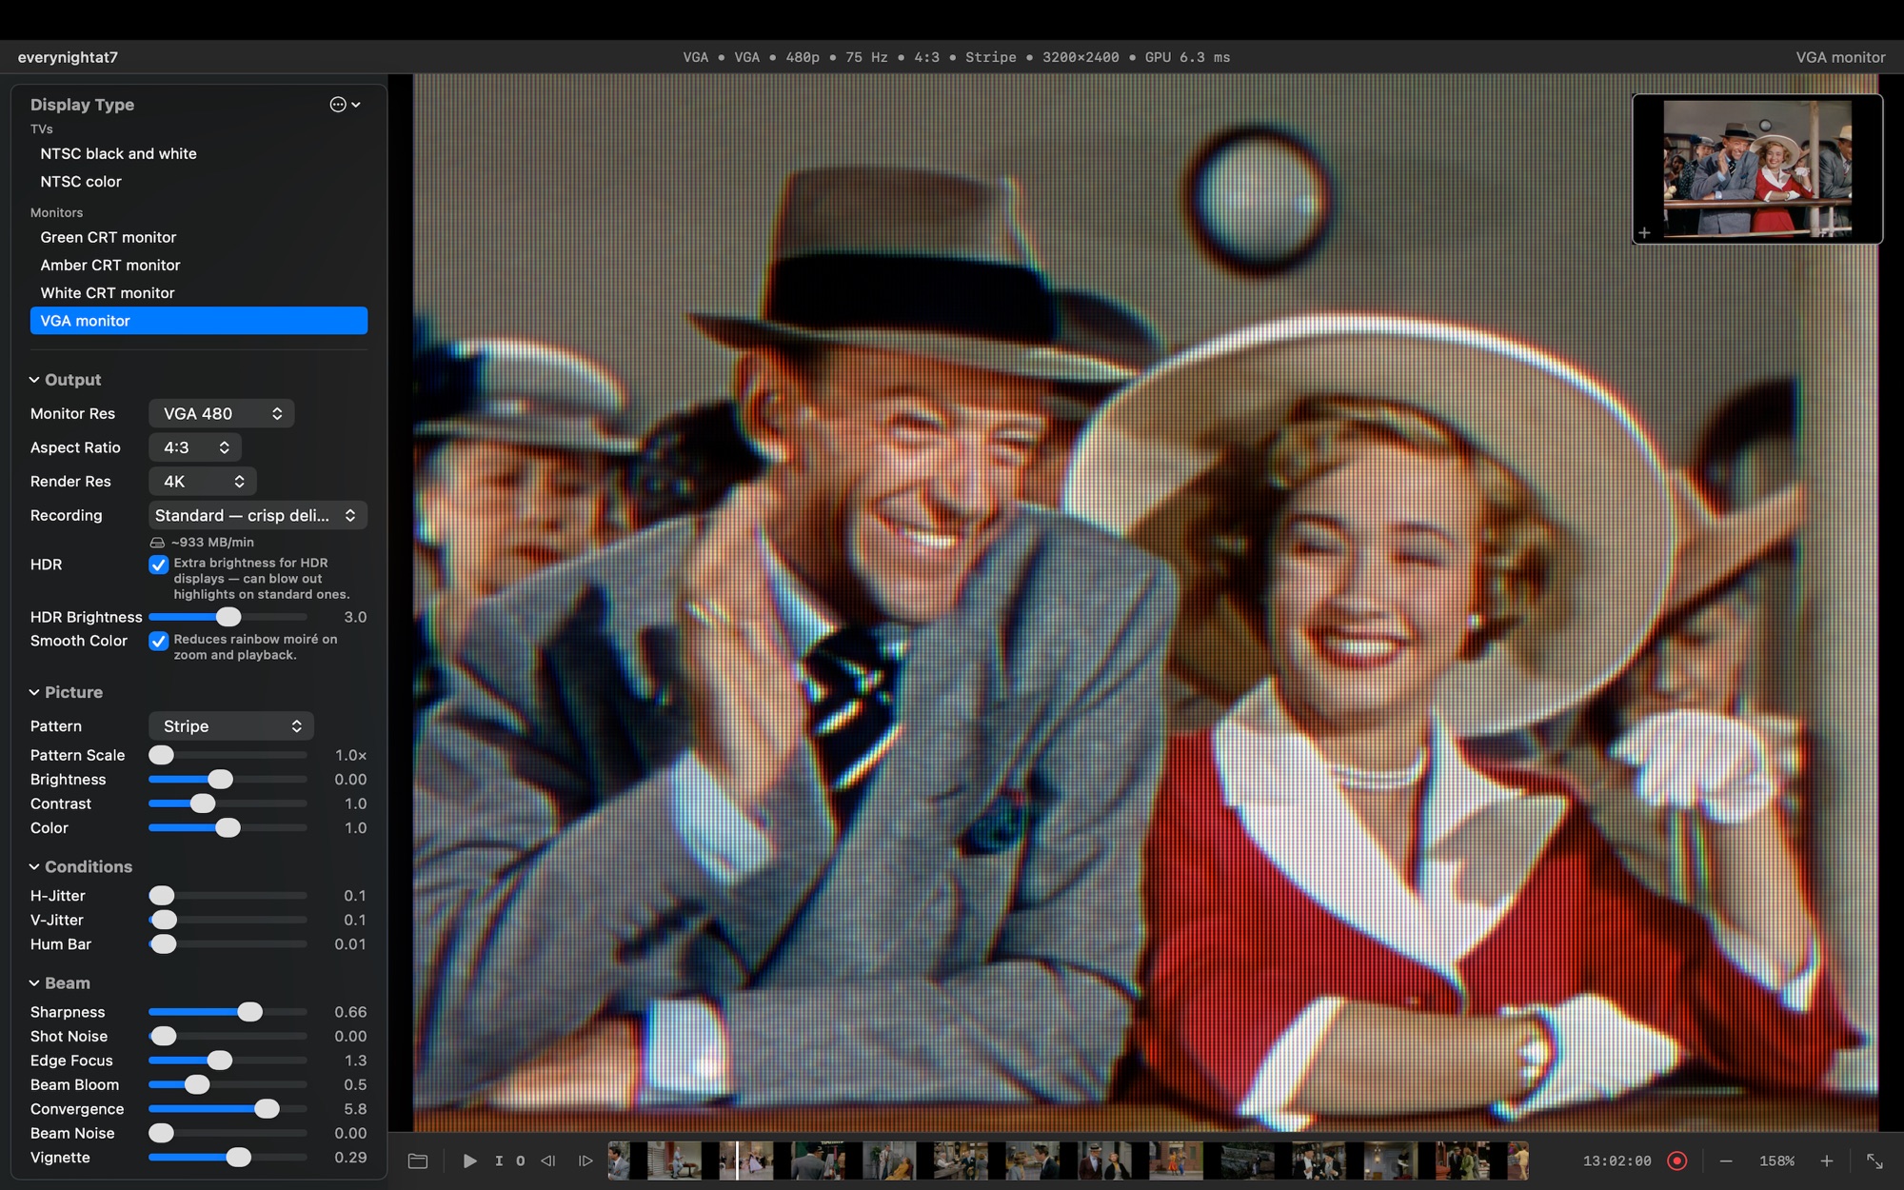Click the source preview thumbnail
This screenshot has width=1904, height=1190.
[1757, 169]
